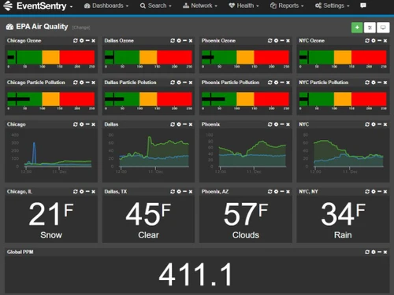Click the [Change] dashboard link
Image resolution: width=394 pixels, height=295 pixels.
click(x=81, y=28)
